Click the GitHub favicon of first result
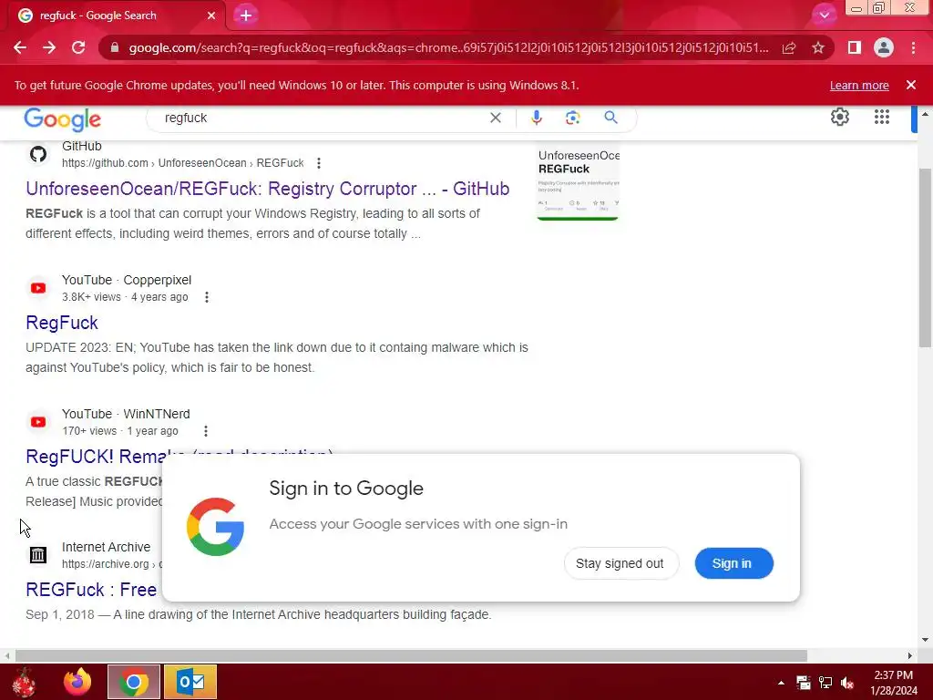Viewport: 933px width, 700px height. click(38, 155)
